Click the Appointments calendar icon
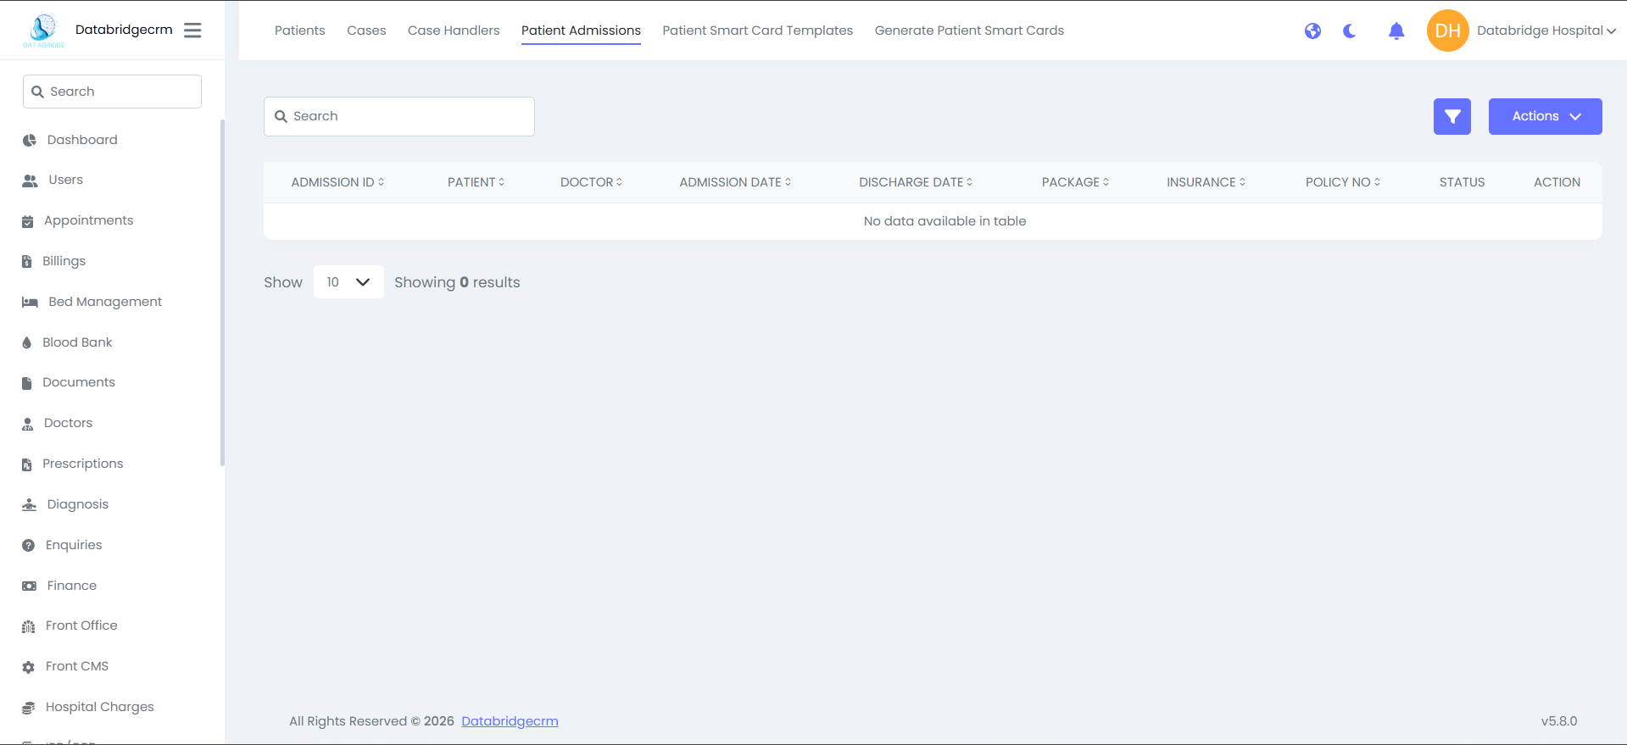The height and width of the screenshot is (745, 1627). point(27,221)
